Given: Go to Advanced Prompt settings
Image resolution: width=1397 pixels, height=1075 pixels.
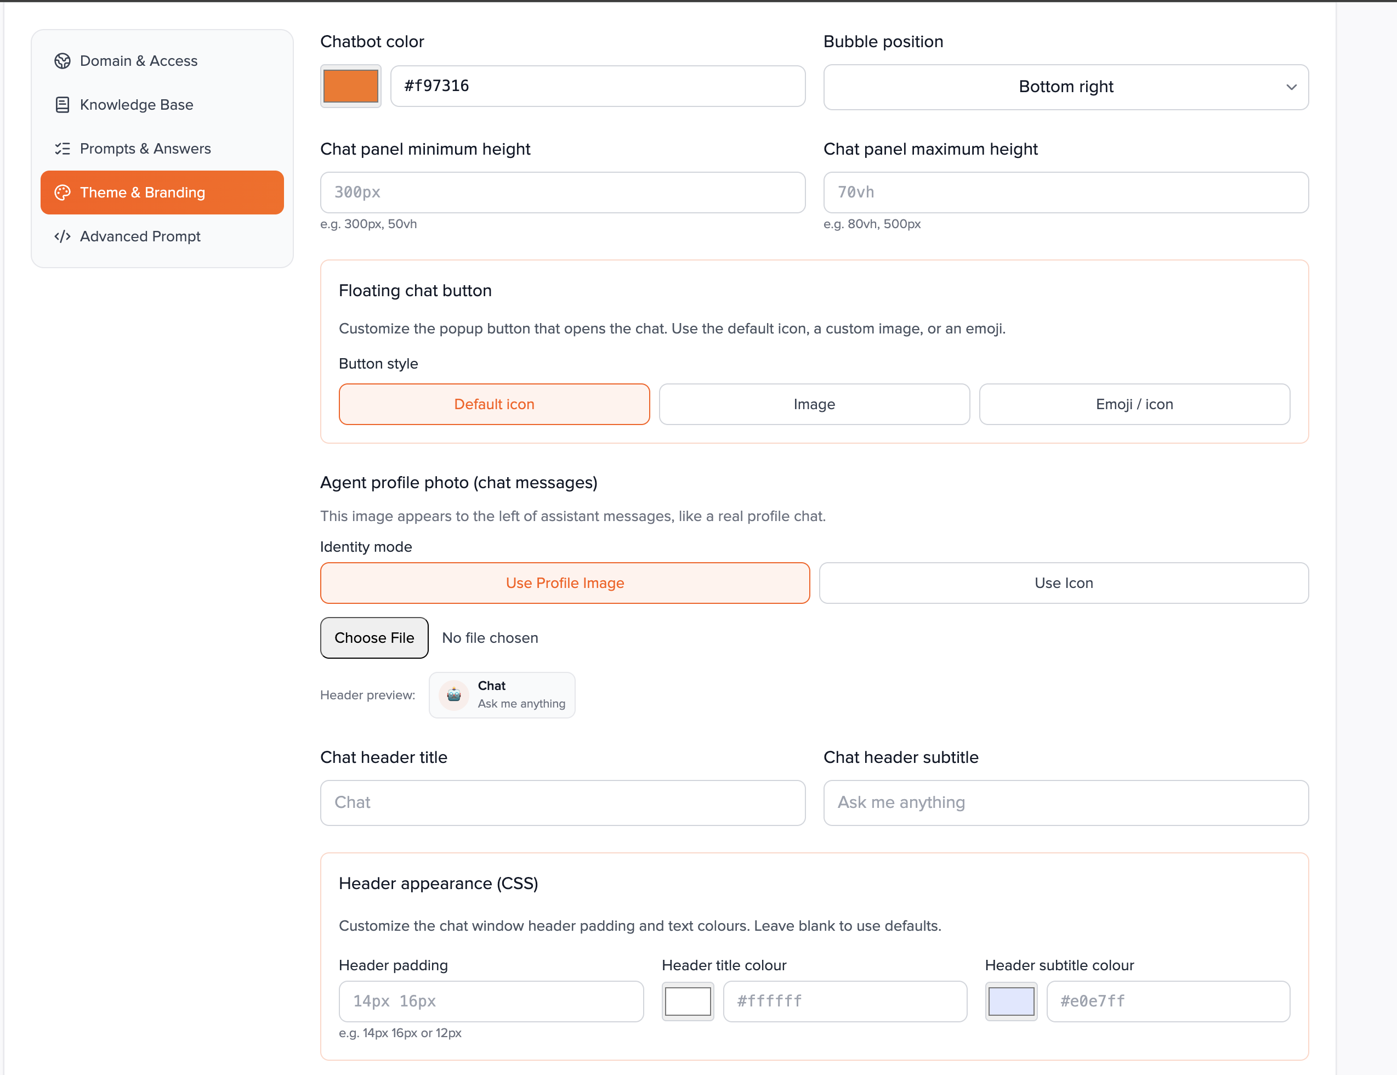Looking at the screenshot, I should pyautogui.click(x=140, y=237).
